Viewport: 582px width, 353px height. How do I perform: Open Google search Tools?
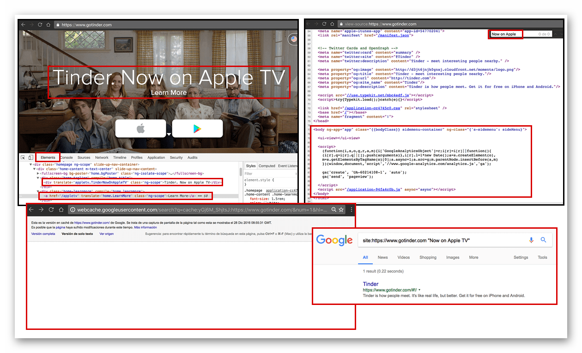pyautogui.click(x=542, y=257)
